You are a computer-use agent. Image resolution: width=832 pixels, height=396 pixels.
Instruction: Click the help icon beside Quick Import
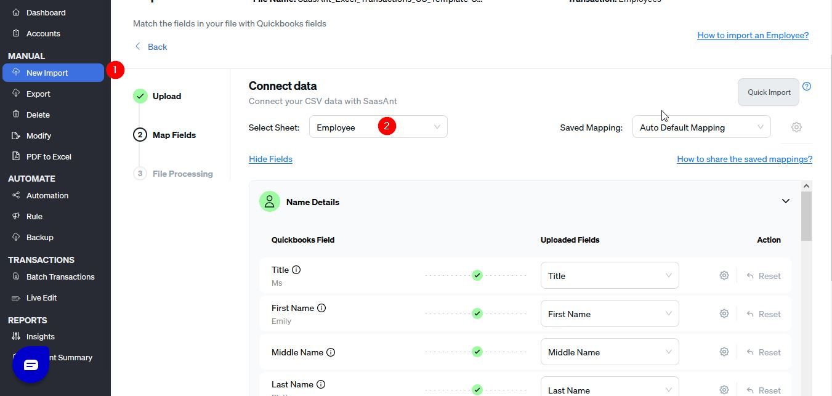(807, 86)
